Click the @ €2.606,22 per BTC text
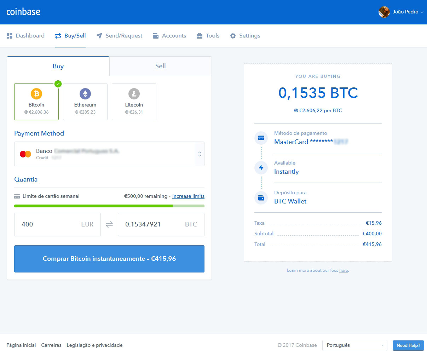This screenshot has width=427, height=356. (318, 110)
